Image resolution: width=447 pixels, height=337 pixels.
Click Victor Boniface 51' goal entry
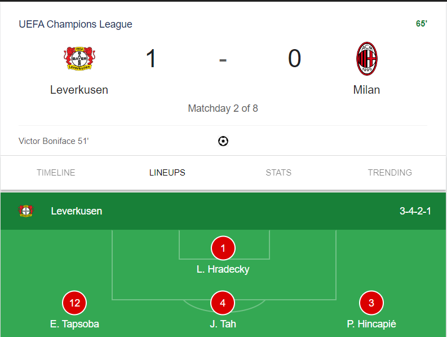tap(54, 141)
